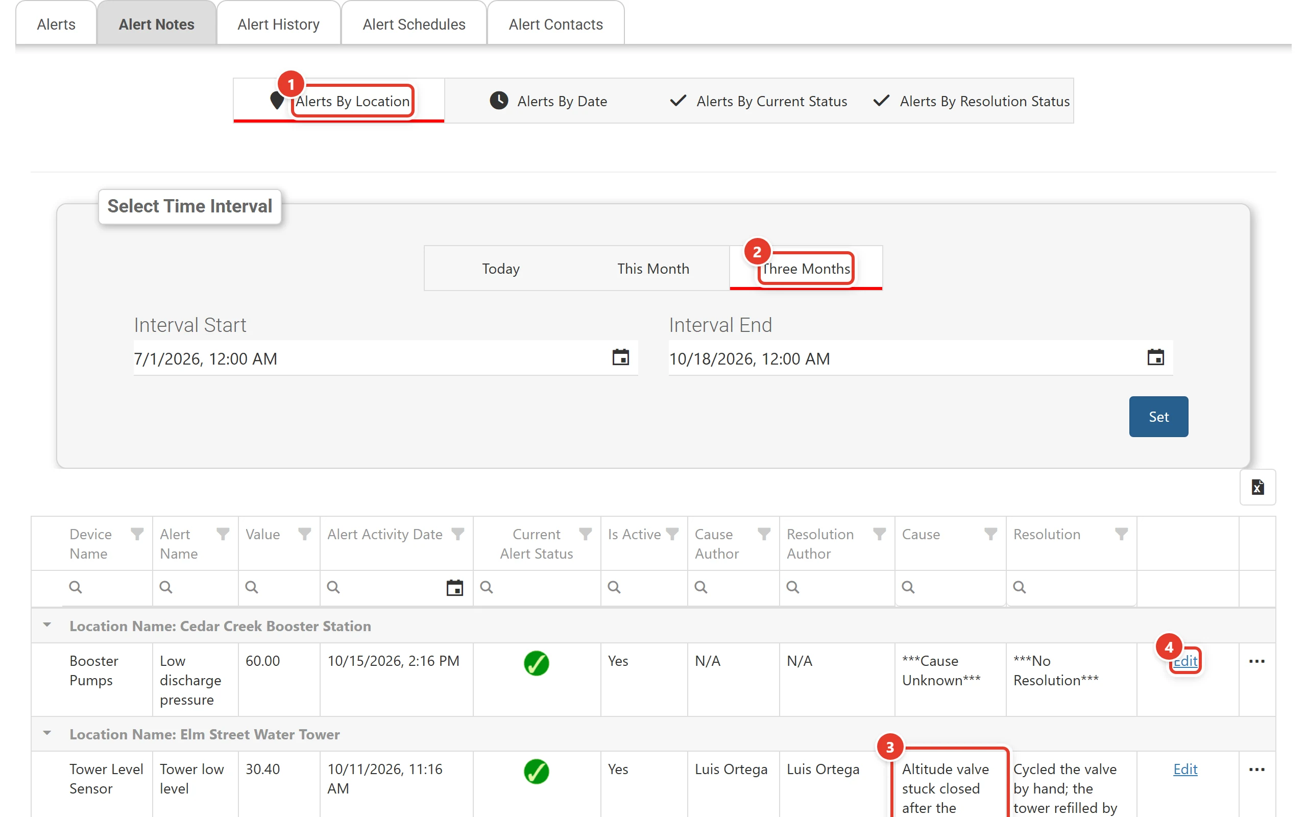Edit the Booster Pumps alert note
The height and width of the screenshot is (817, 1307).
pos(1185,661)
